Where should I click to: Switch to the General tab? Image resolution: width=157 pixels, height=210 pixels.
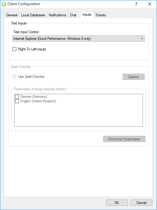pyautogui.click(x=12, y=15)
